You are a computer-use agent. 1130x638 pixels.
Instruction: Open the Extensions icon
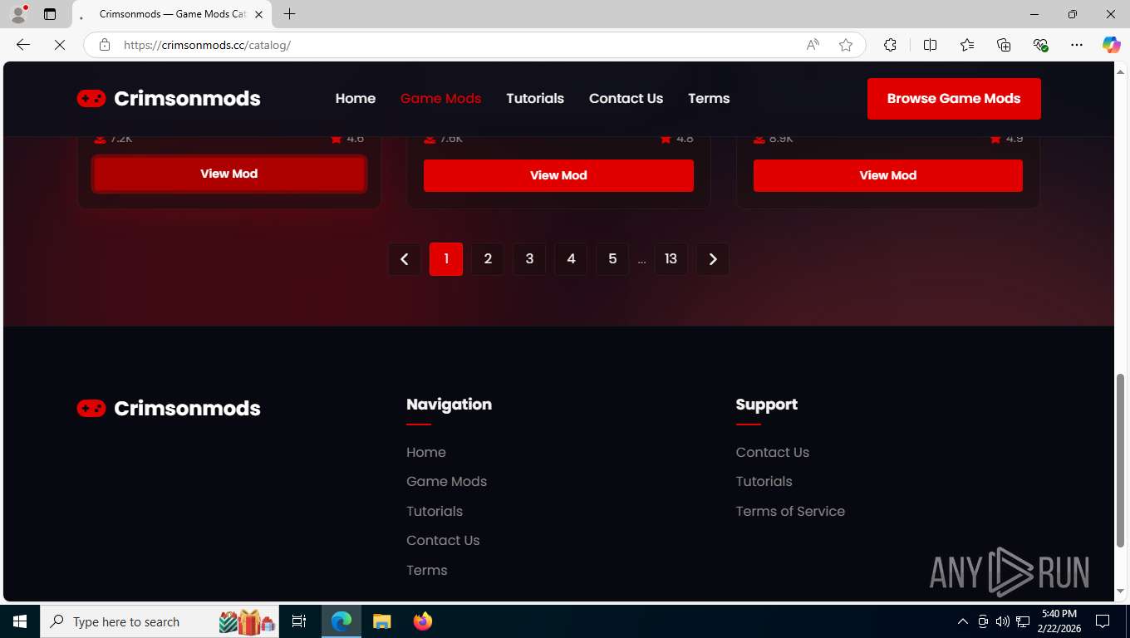point(890,45)
